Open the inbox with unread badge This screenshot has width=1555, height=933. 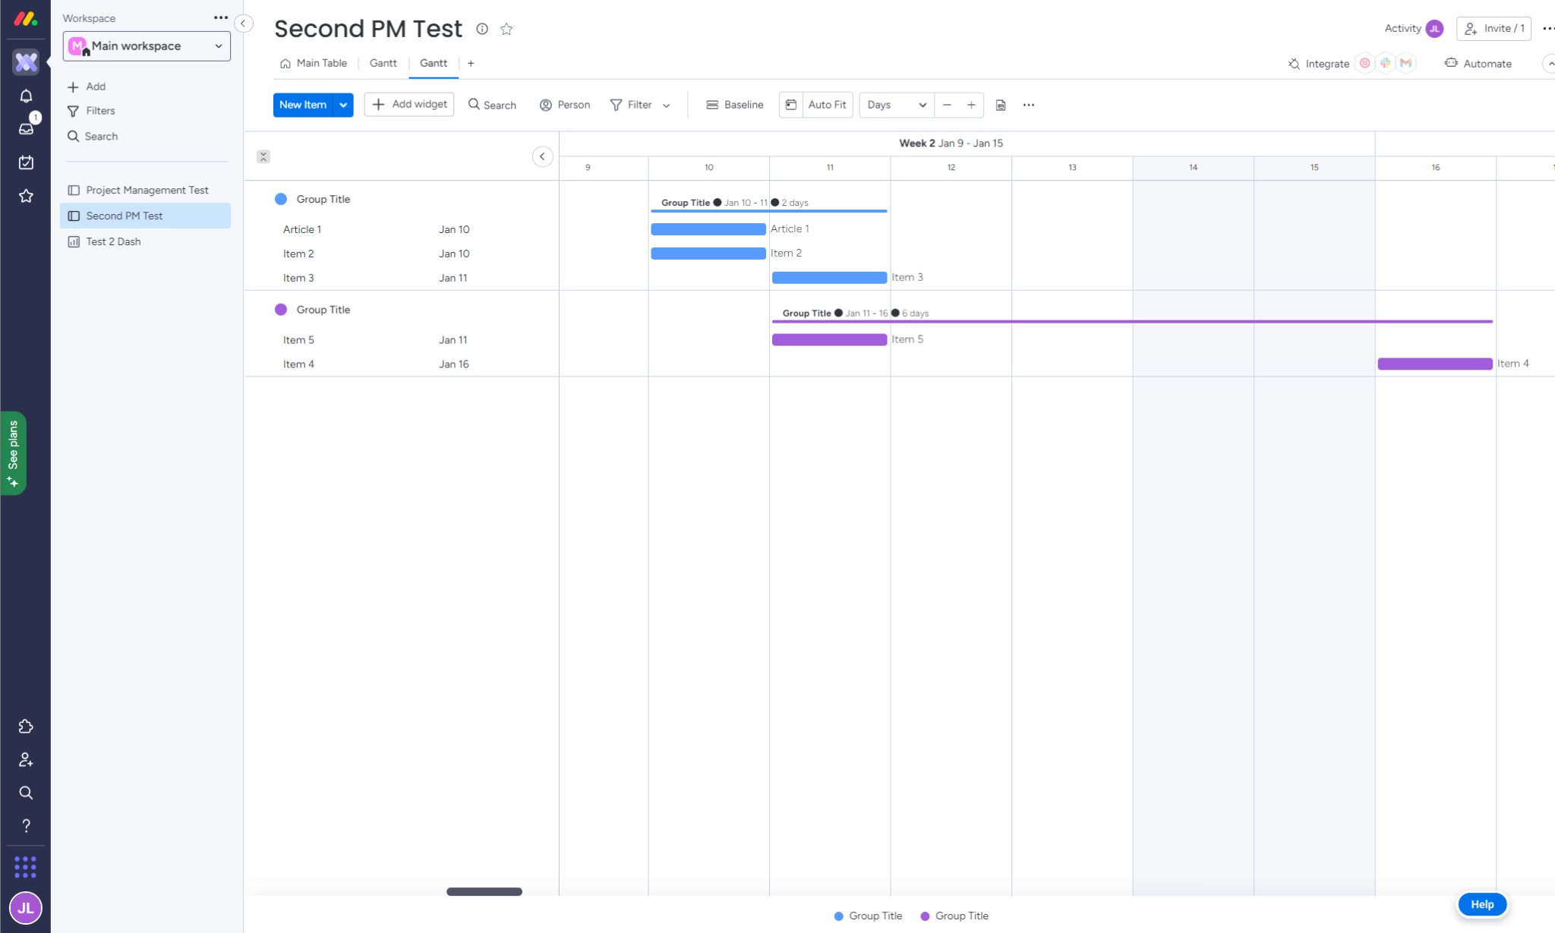tap(26, 129)
